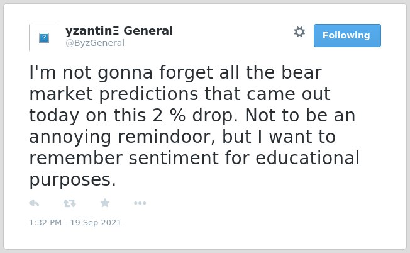The width and height of the screenshot is (410, 253).
Task: Open the gear user actions menu
Action: point(299,32)
